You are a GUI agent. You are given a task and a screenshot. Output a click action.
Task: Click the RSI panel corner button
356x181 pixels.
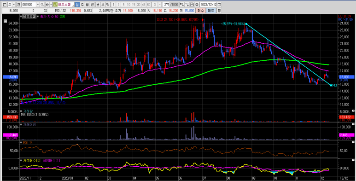point(354,142)
